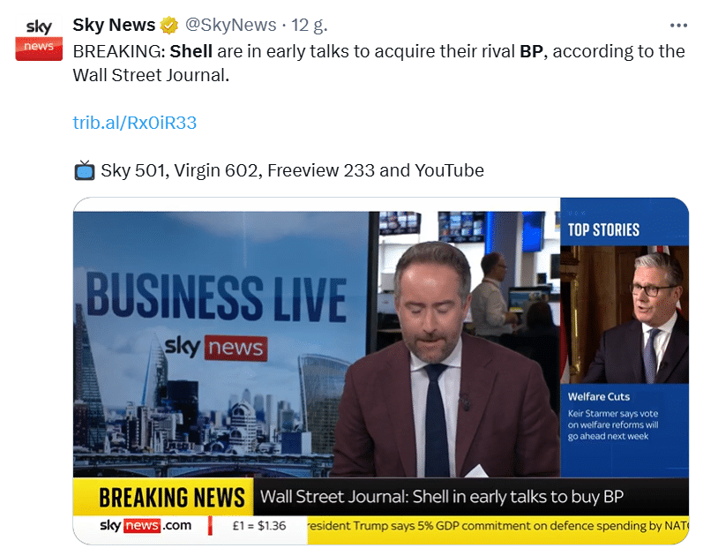
Task: Click the TV emoji icon
Action: (85, 170)
